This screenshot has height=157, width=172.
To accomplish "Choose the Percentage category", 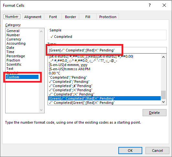I will (x=16, y=56).
